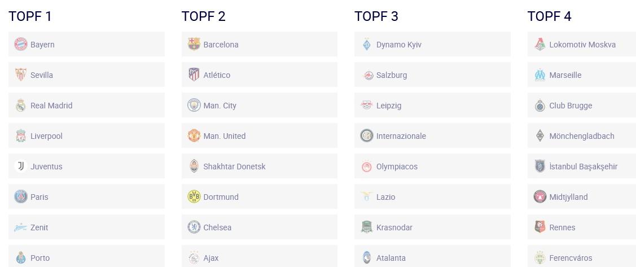The height and width of the screenshot is (267, 636).
Task: Click the Bayern club crest icon
Action: (21, 44)
